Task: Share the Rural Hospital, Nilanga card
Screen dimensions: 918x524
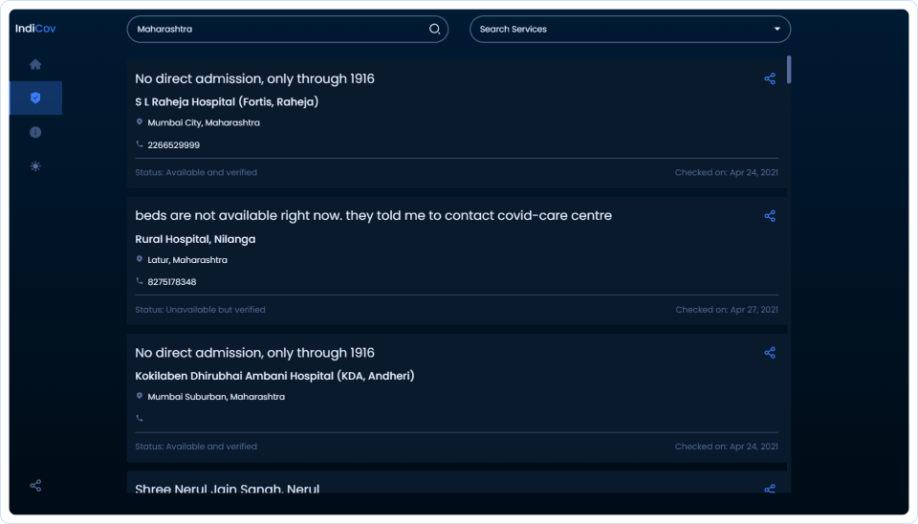Action: click(x=770, y=216)
